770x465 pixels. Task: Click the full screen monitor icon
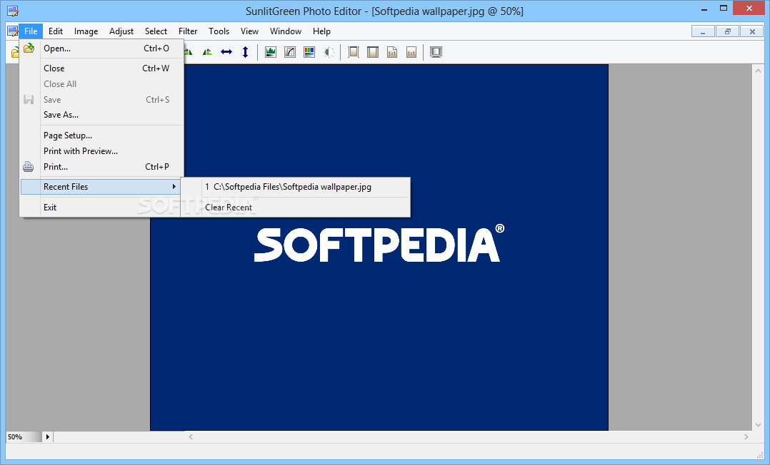coord(436,51)
